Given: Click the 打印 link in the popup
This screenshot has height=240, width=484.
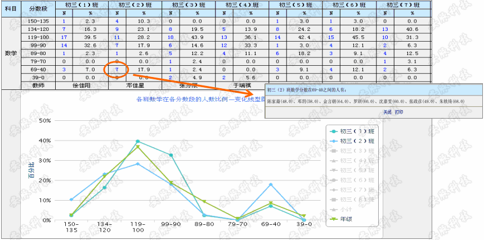Looking at the screenshot, I should [x=398, y=112].
